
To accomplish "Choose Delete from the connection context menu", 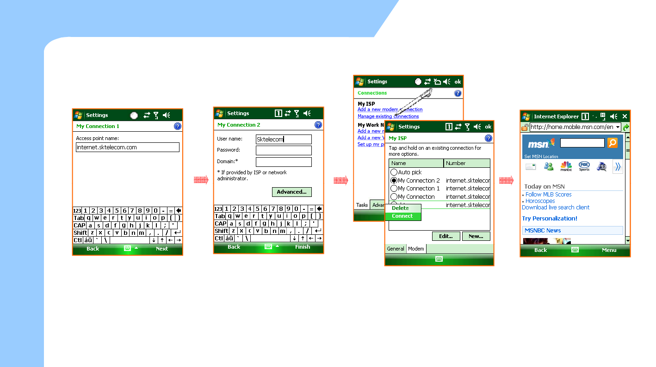I will click(403, 208).
